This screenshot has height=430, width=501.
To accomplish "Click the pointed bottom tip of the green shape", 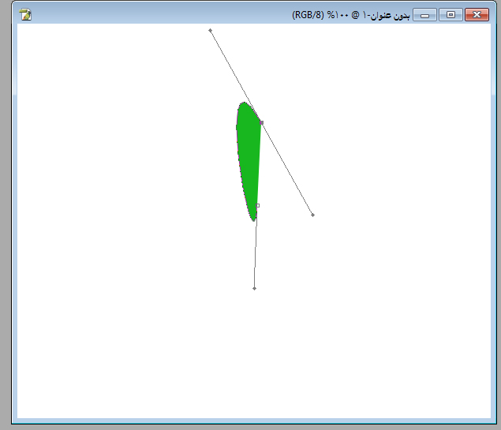I will (254, 220).
